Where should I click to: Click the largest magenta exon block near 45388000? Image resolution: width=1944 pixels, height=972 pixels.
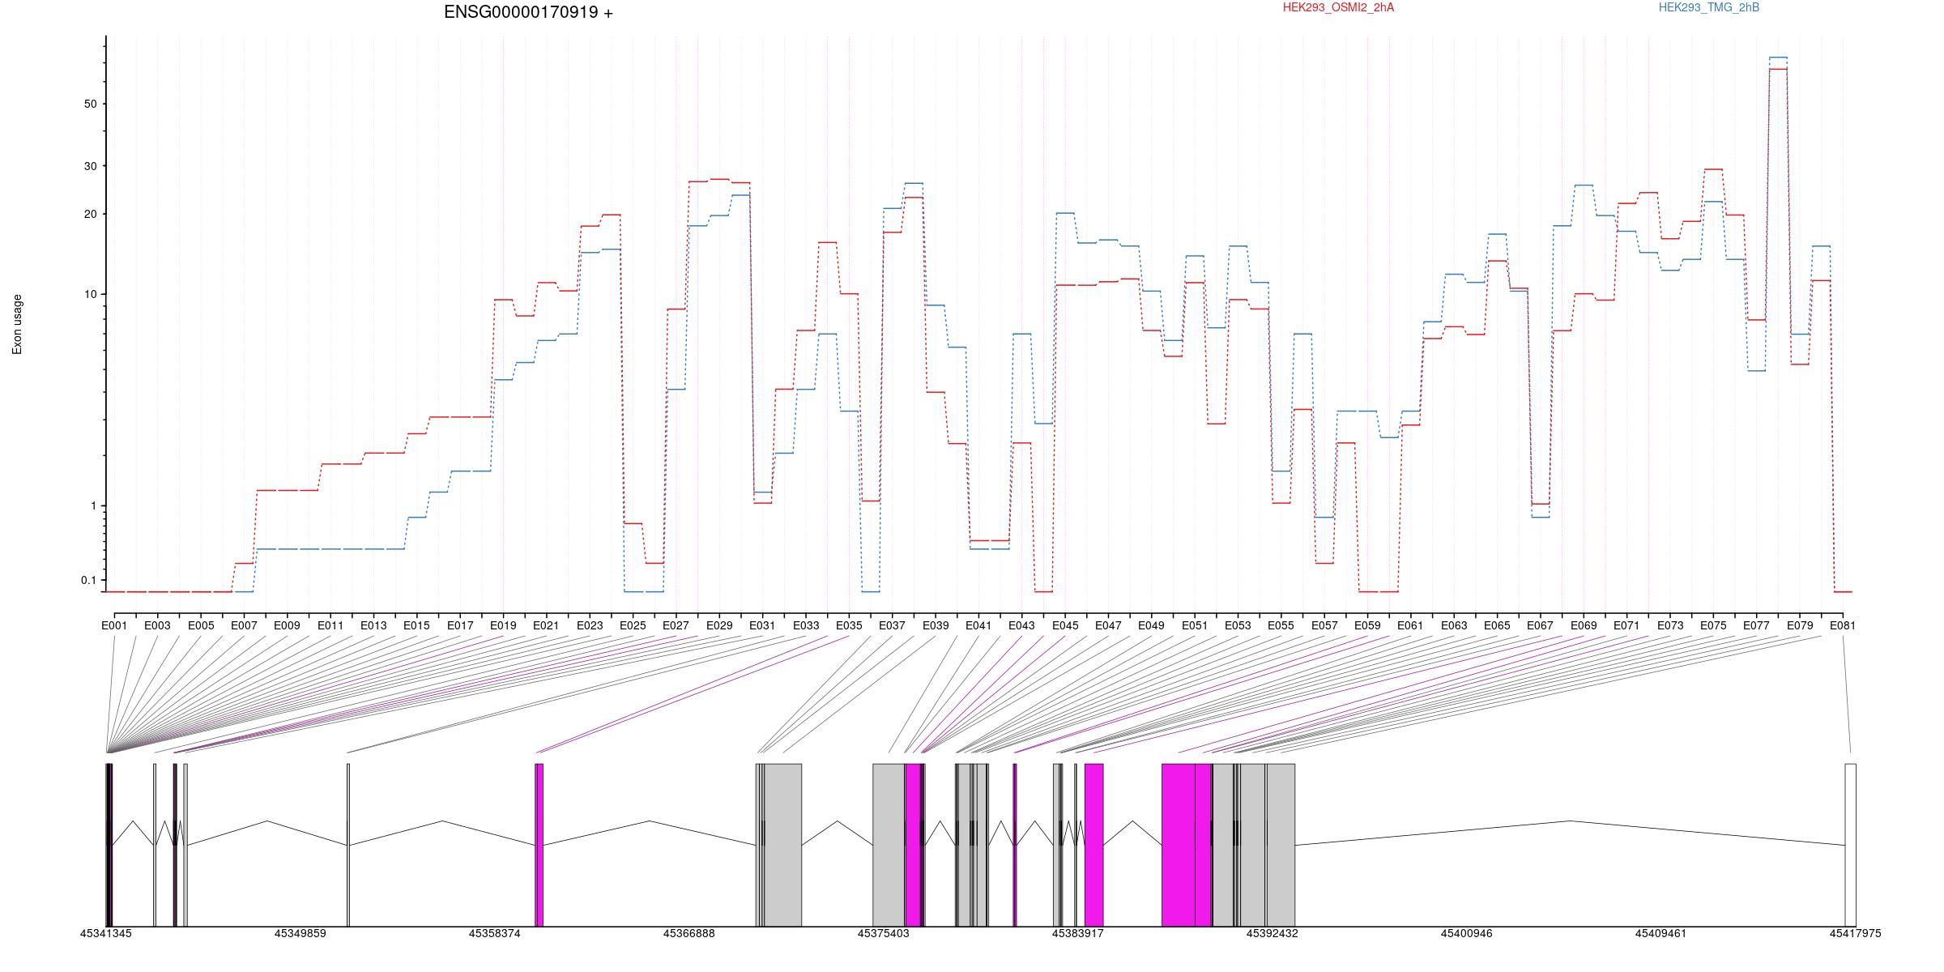1179,845
